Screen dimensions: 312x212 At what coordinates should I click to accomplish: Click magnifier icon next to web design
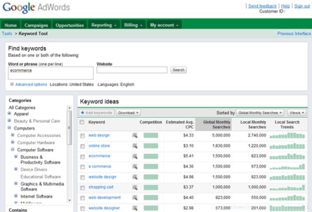pyautogui.click(x=135, y=136)
